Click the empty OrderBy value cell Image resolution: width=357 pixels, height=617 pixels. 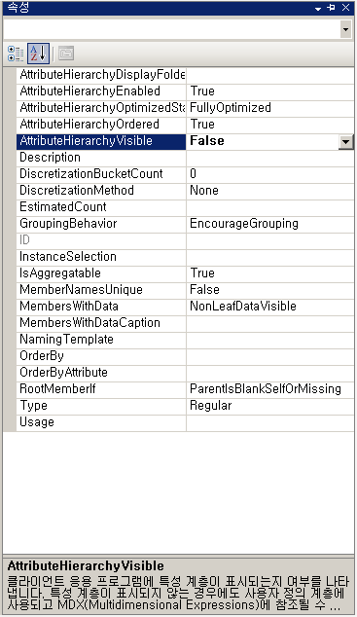tap(270, 356)
